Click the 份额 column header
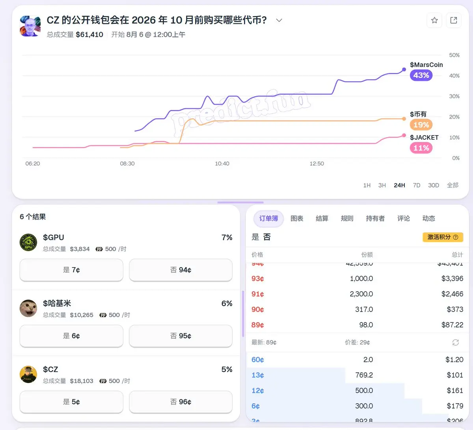This screenshot has width=473, height=430. [367, 255]
